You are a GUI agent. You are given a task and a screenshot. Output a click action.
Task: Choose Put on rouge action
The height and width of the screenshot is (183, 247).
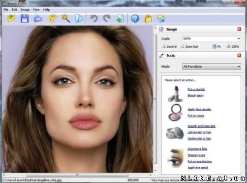[196, 116]
